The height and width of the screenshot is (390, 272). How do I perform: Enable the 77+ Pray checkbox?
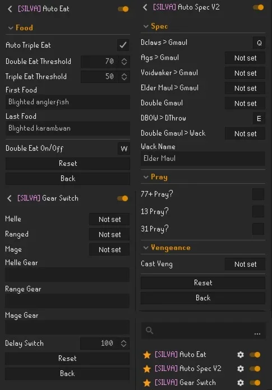click(x=258, y=194)
